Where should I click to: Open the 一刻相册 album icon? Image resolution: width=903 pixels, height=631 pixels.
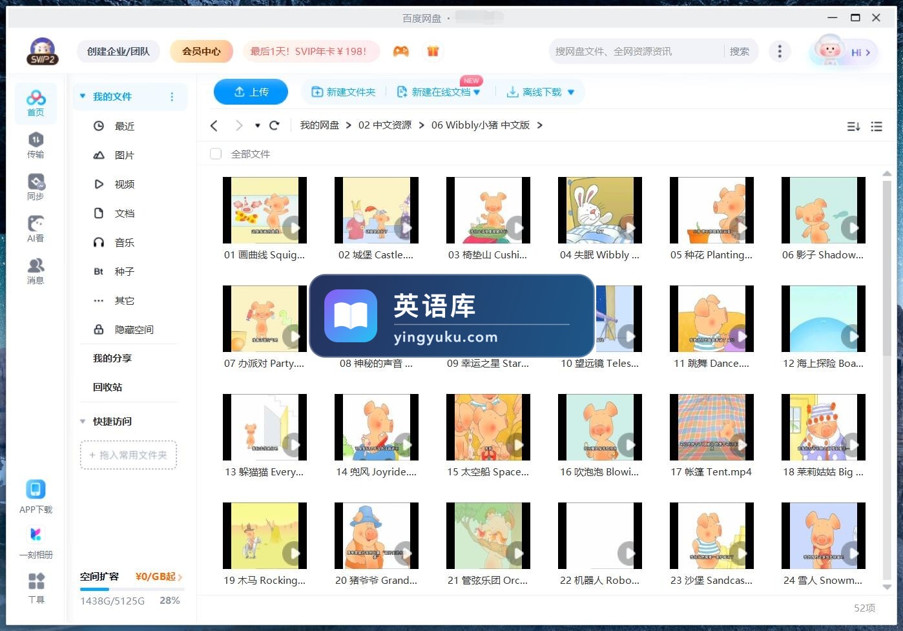(x=36, y=543)
